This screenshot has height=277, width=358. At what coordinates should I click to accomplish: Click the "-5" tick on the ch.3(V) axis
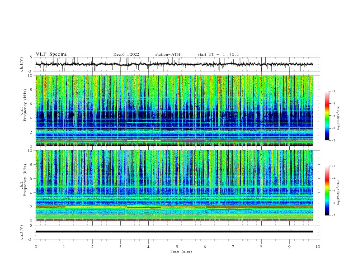pyautogui.click(x=31, y=239)
